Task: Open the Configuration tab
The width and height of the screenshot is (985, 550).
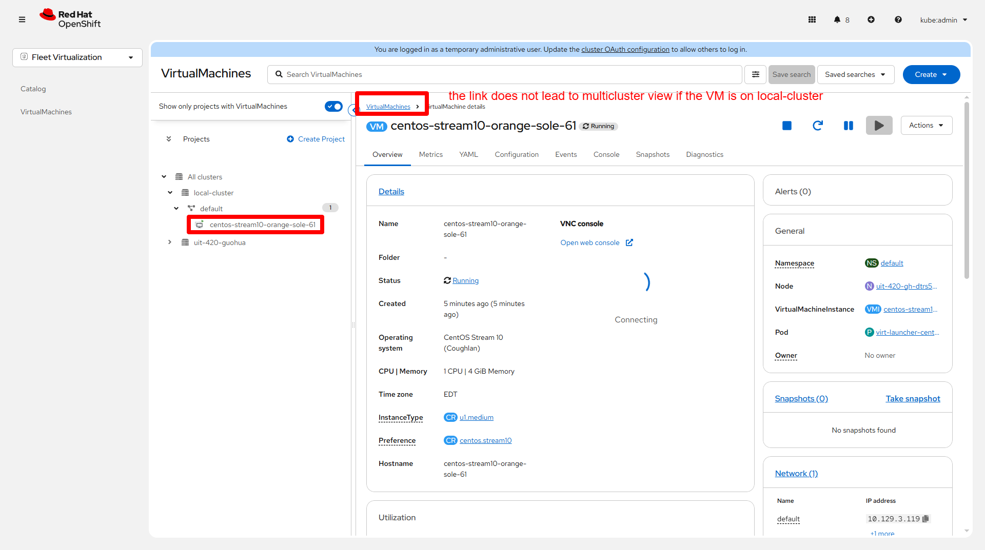Action: (x=517, y=155)
